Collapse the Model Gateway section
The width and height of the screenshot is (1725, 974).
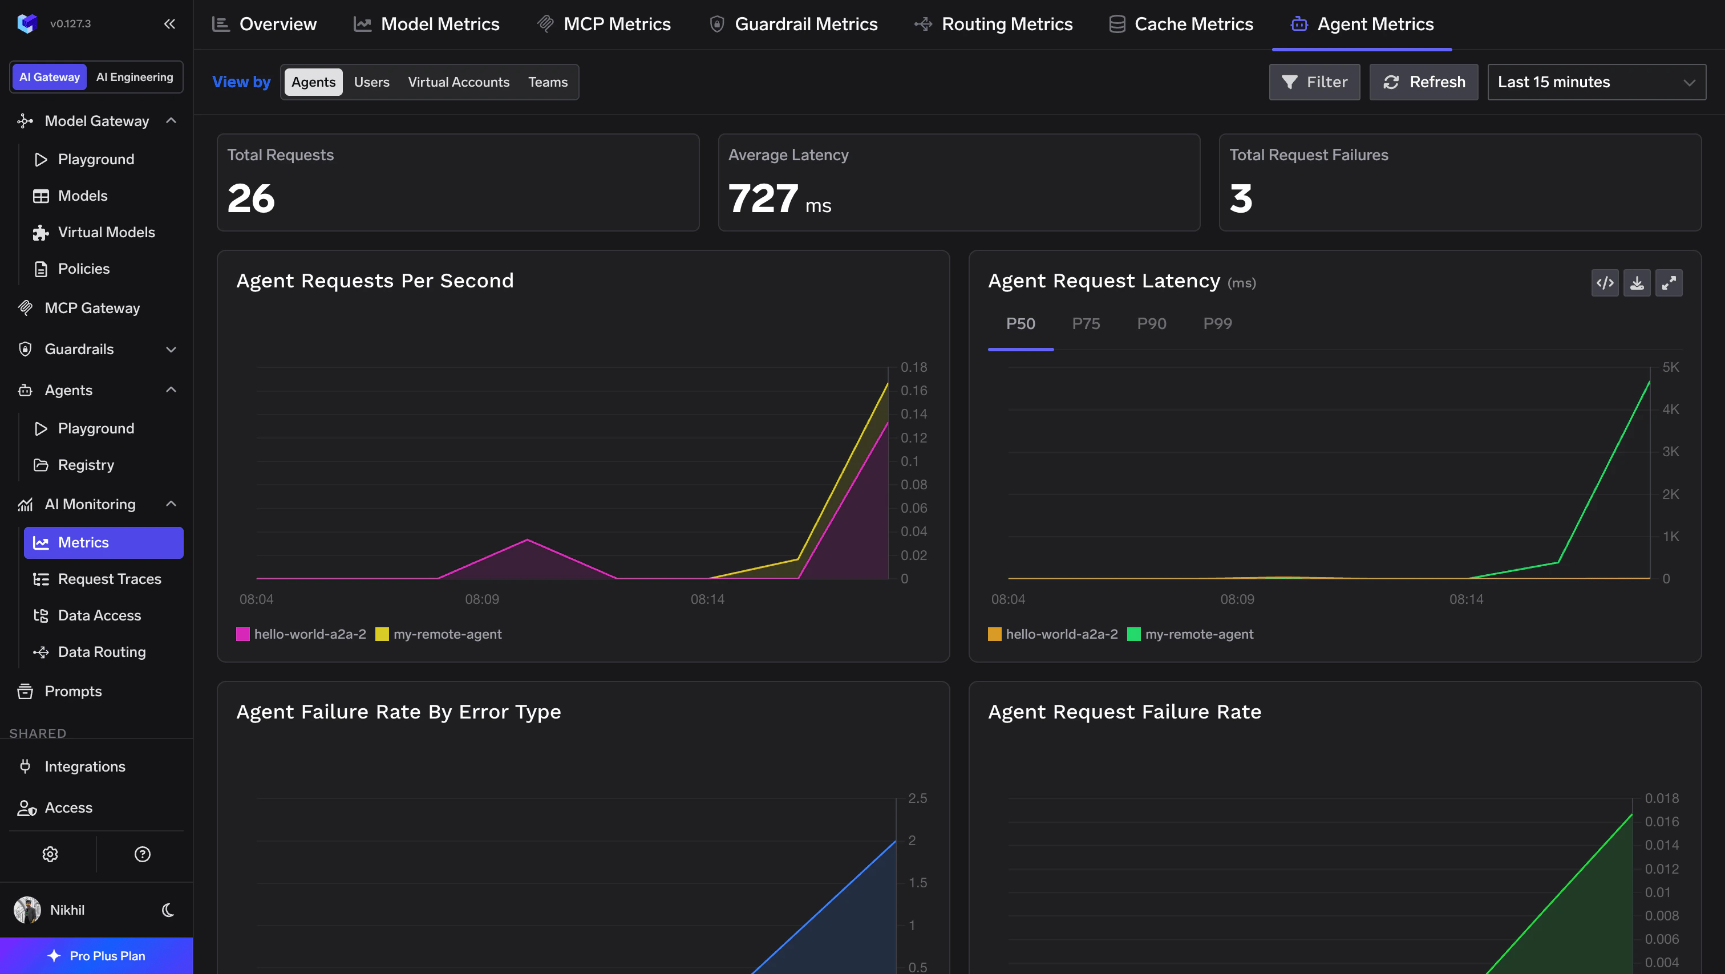(171, 121)
